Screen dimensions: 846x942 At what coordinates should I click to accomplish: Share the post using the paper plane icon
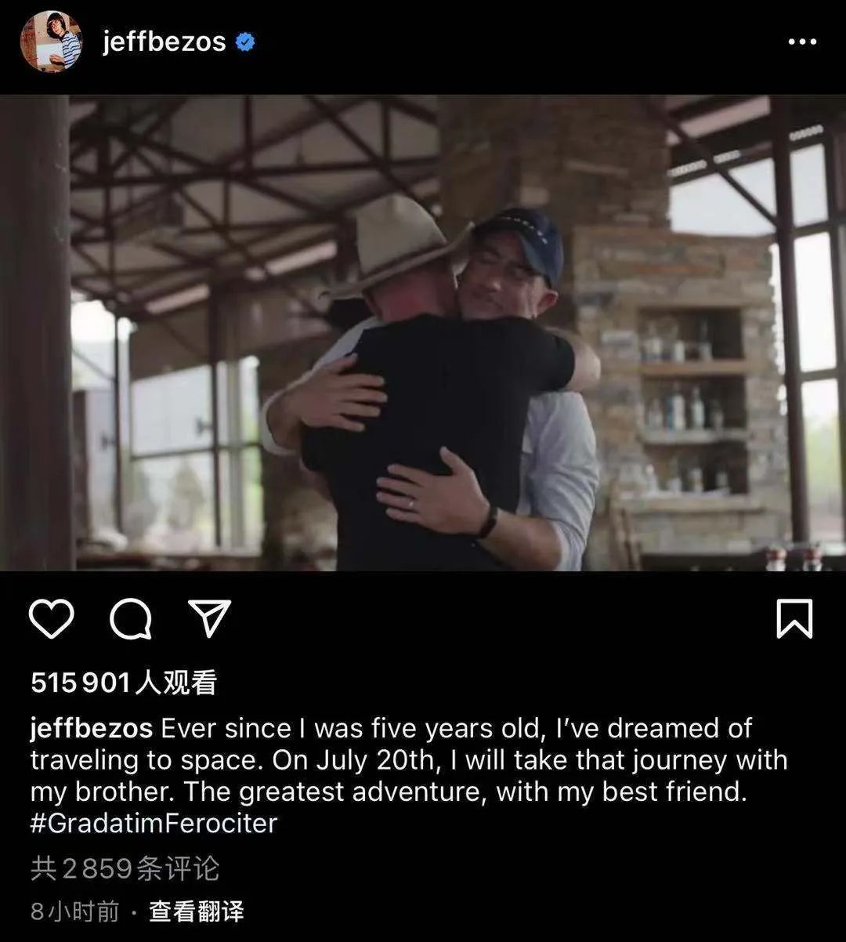(x=210, y=618)
